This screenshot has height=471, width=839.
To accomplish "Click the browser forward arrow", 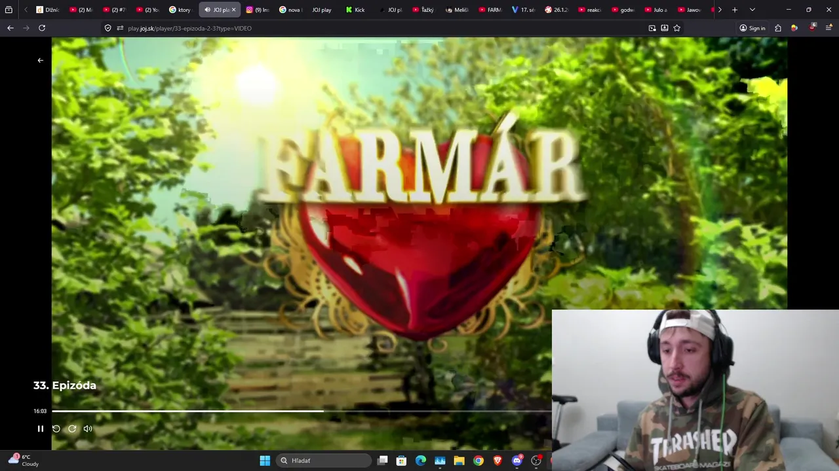I will coord(26,28).
